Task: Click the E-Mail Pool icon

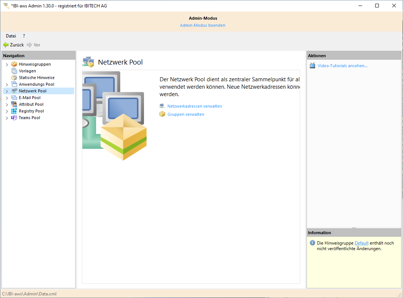Action: click(x=14, y=98)
